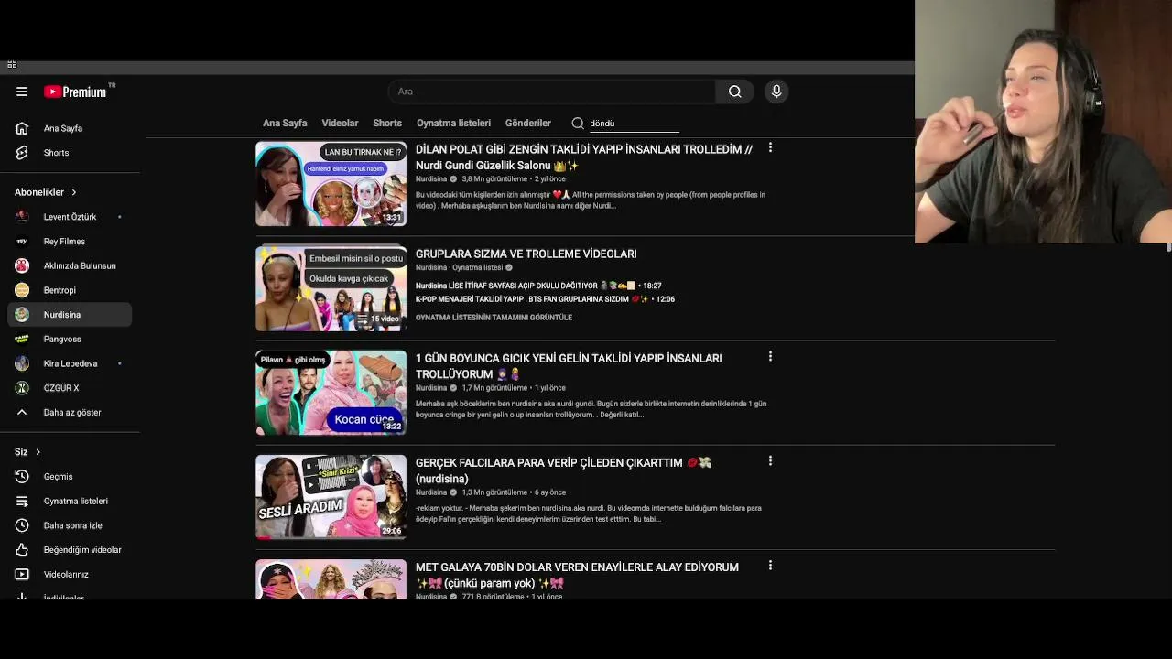Open more options for DİLAN POLAT video
The width and height of the screenshot is (1172, 659).
click(770, 147)
